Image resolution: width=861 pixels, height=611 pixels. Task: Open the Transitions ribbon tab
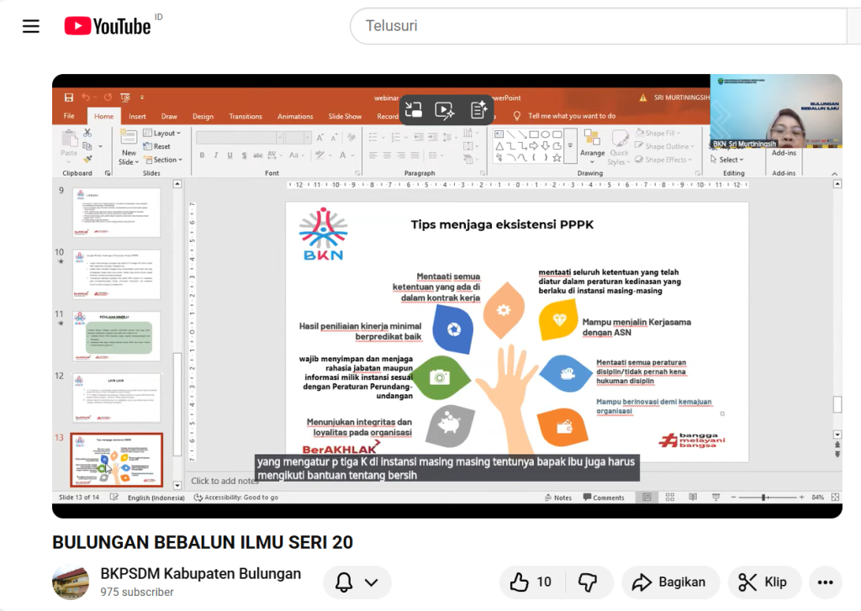click(x=245, y=117)
